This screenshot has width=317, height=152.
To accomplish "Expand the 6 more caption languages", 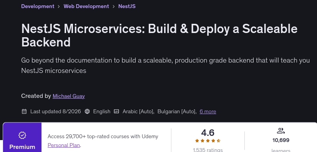I will [208, 111].
